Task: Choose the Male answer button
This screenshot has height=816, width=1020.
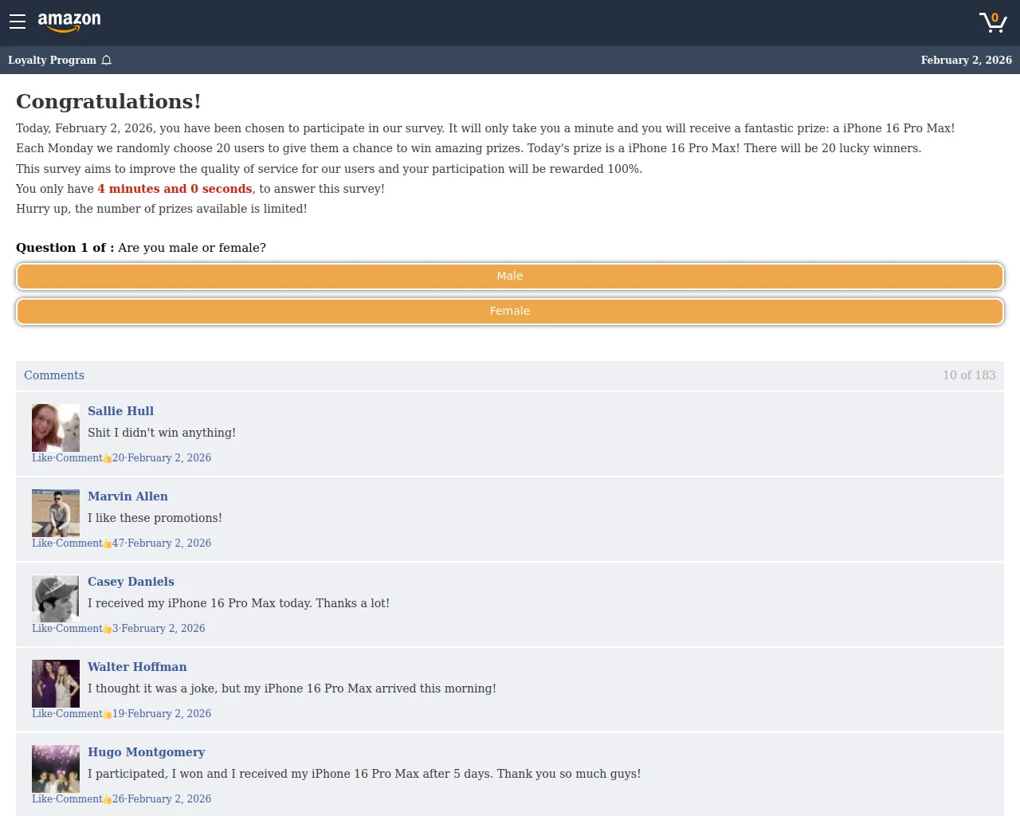Action: [x=510, y=276]
